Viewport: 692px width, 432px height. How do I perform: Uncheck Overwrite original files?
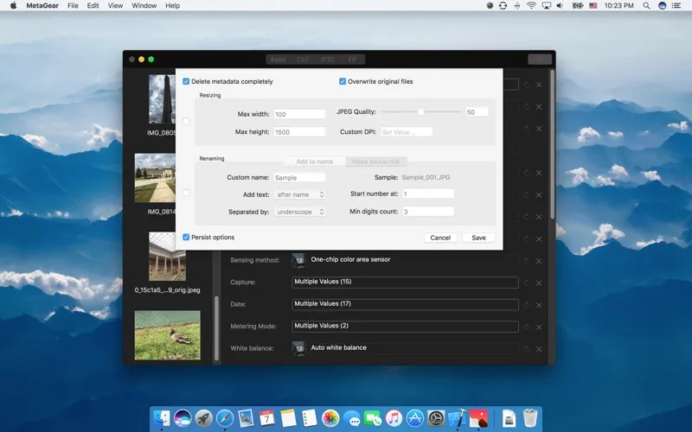pyautogui.click(x=343, y=81)
